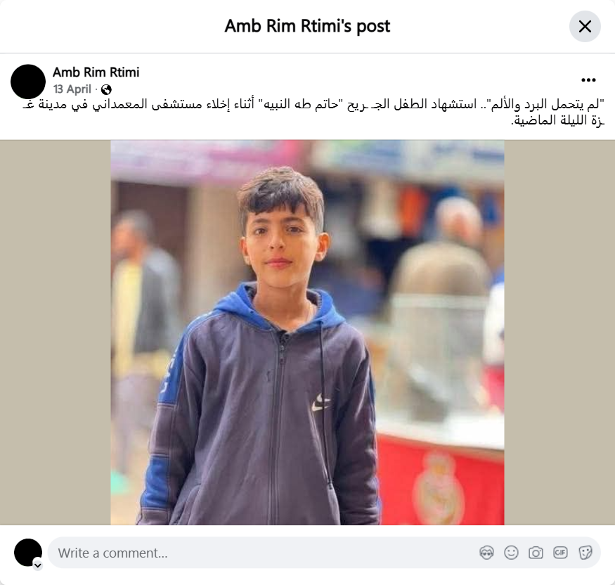The image size is (615, 585).
Task: Open the three-dot post options menu
Action: [x=588, y=80]
